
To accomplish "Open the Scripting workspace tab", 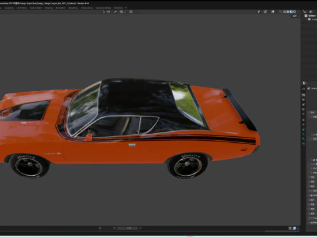I will 118,8.
